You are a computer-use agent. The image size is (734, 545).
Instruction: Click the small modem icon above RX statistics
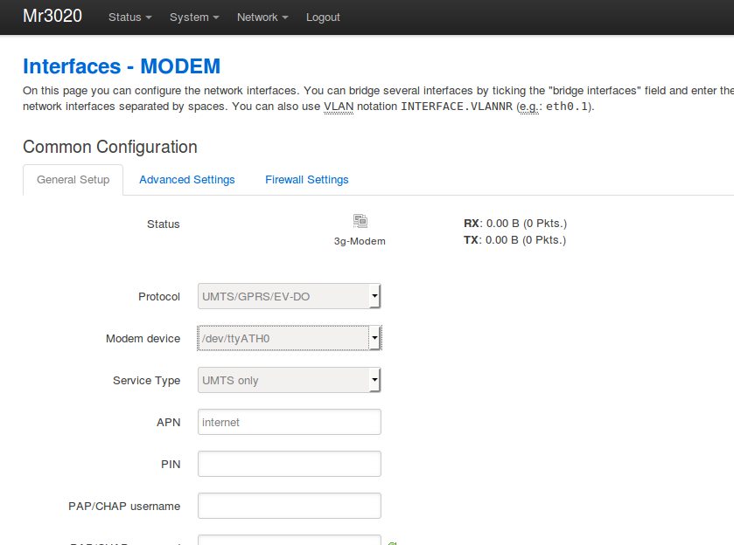point(360,221)
